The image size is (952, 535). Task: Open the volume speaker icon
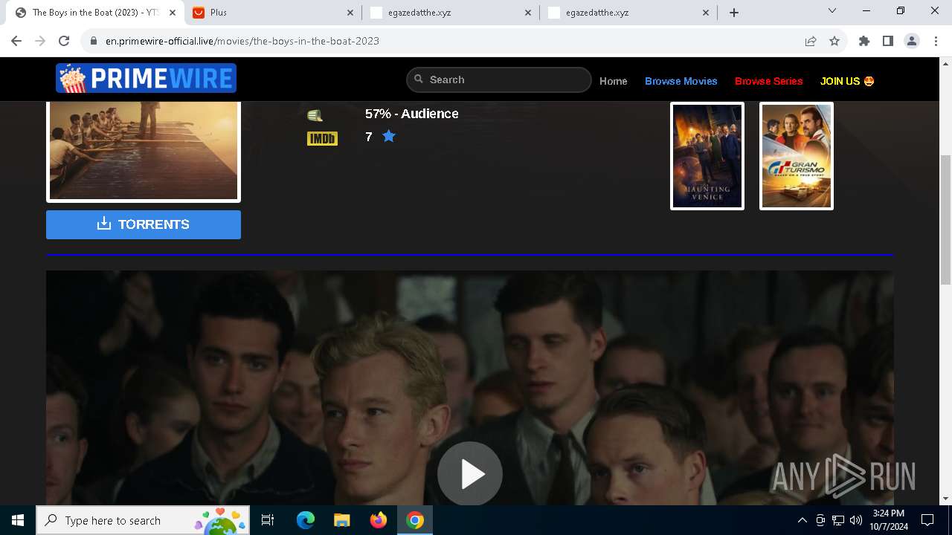[856, 520]
